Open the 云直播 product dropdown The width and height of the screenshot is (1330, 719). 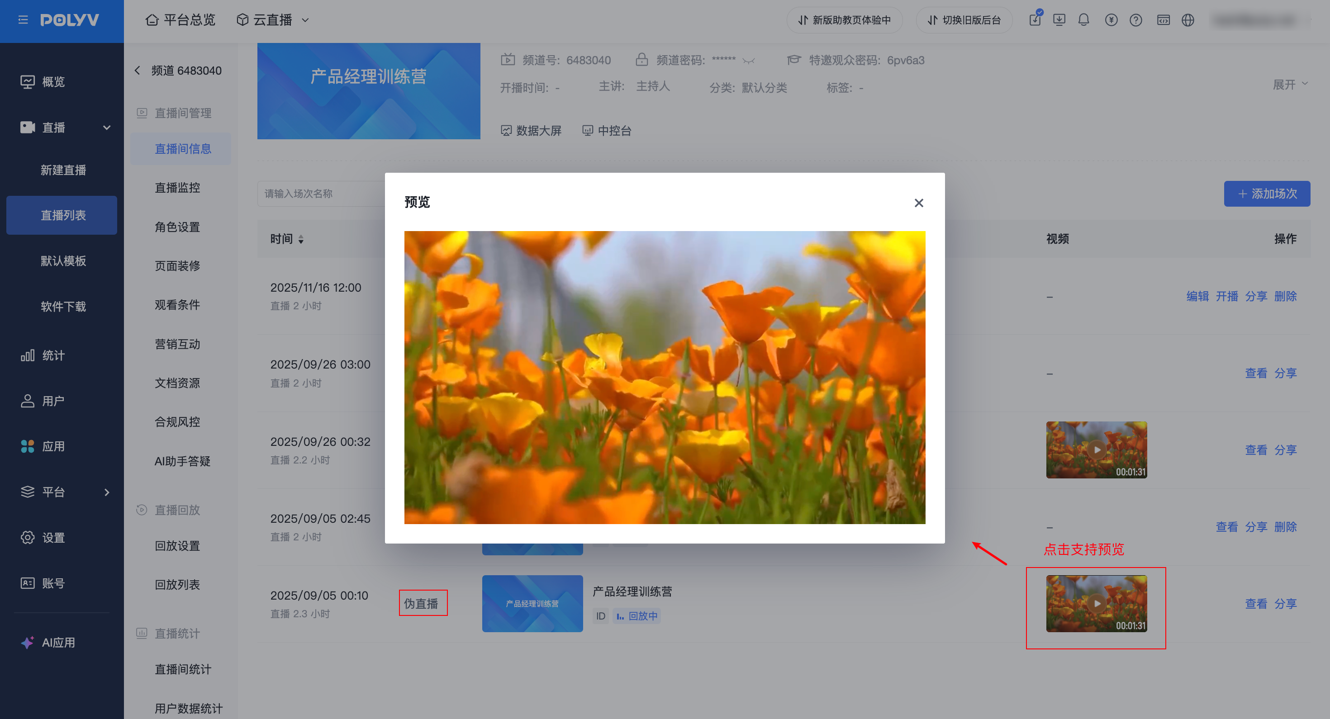(x=273, y=19)
